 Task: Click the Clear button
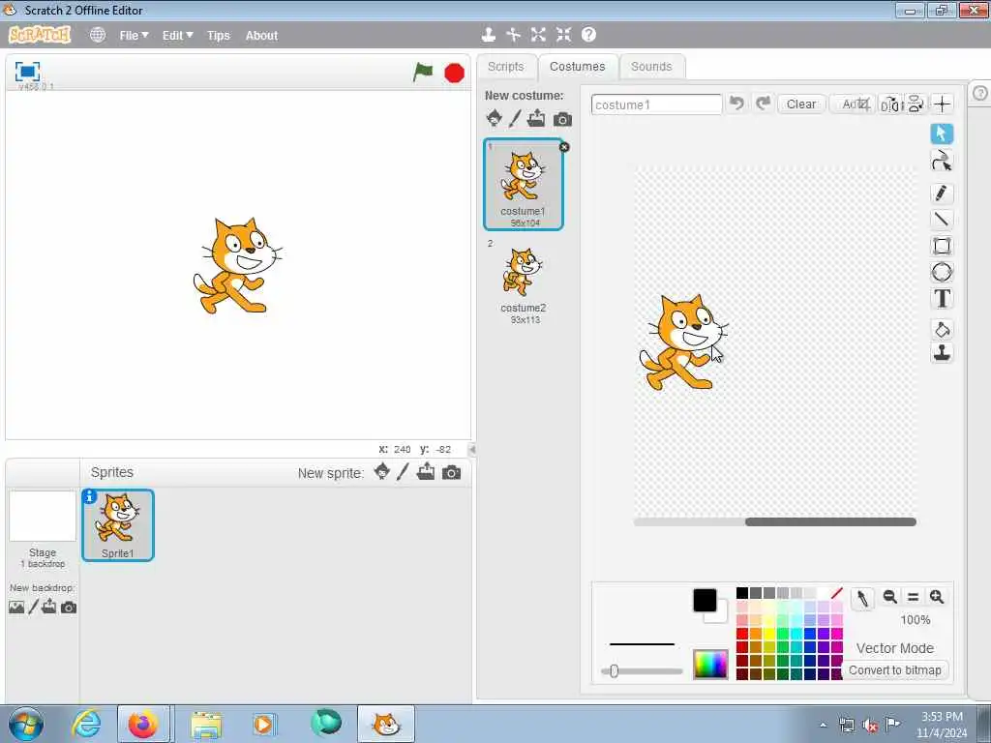801,104
